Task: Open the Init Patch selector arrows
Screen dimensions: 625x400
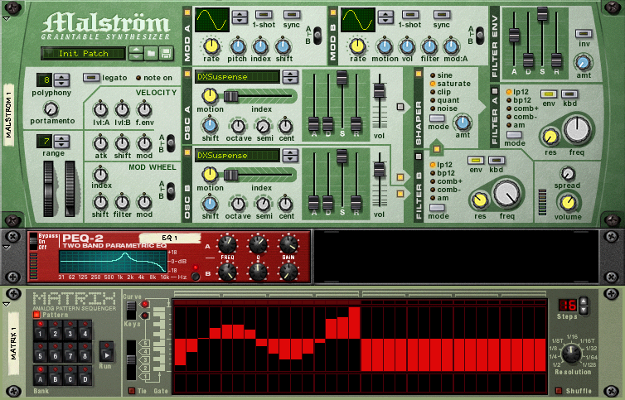Action: click(x=135, y=53)
